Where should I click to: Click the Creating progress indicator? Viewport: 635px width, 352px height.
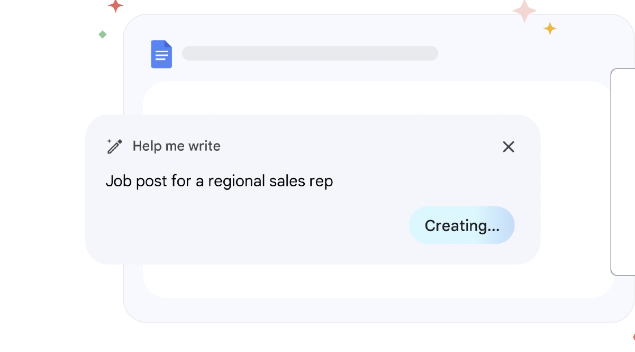(x=461, y=225)
